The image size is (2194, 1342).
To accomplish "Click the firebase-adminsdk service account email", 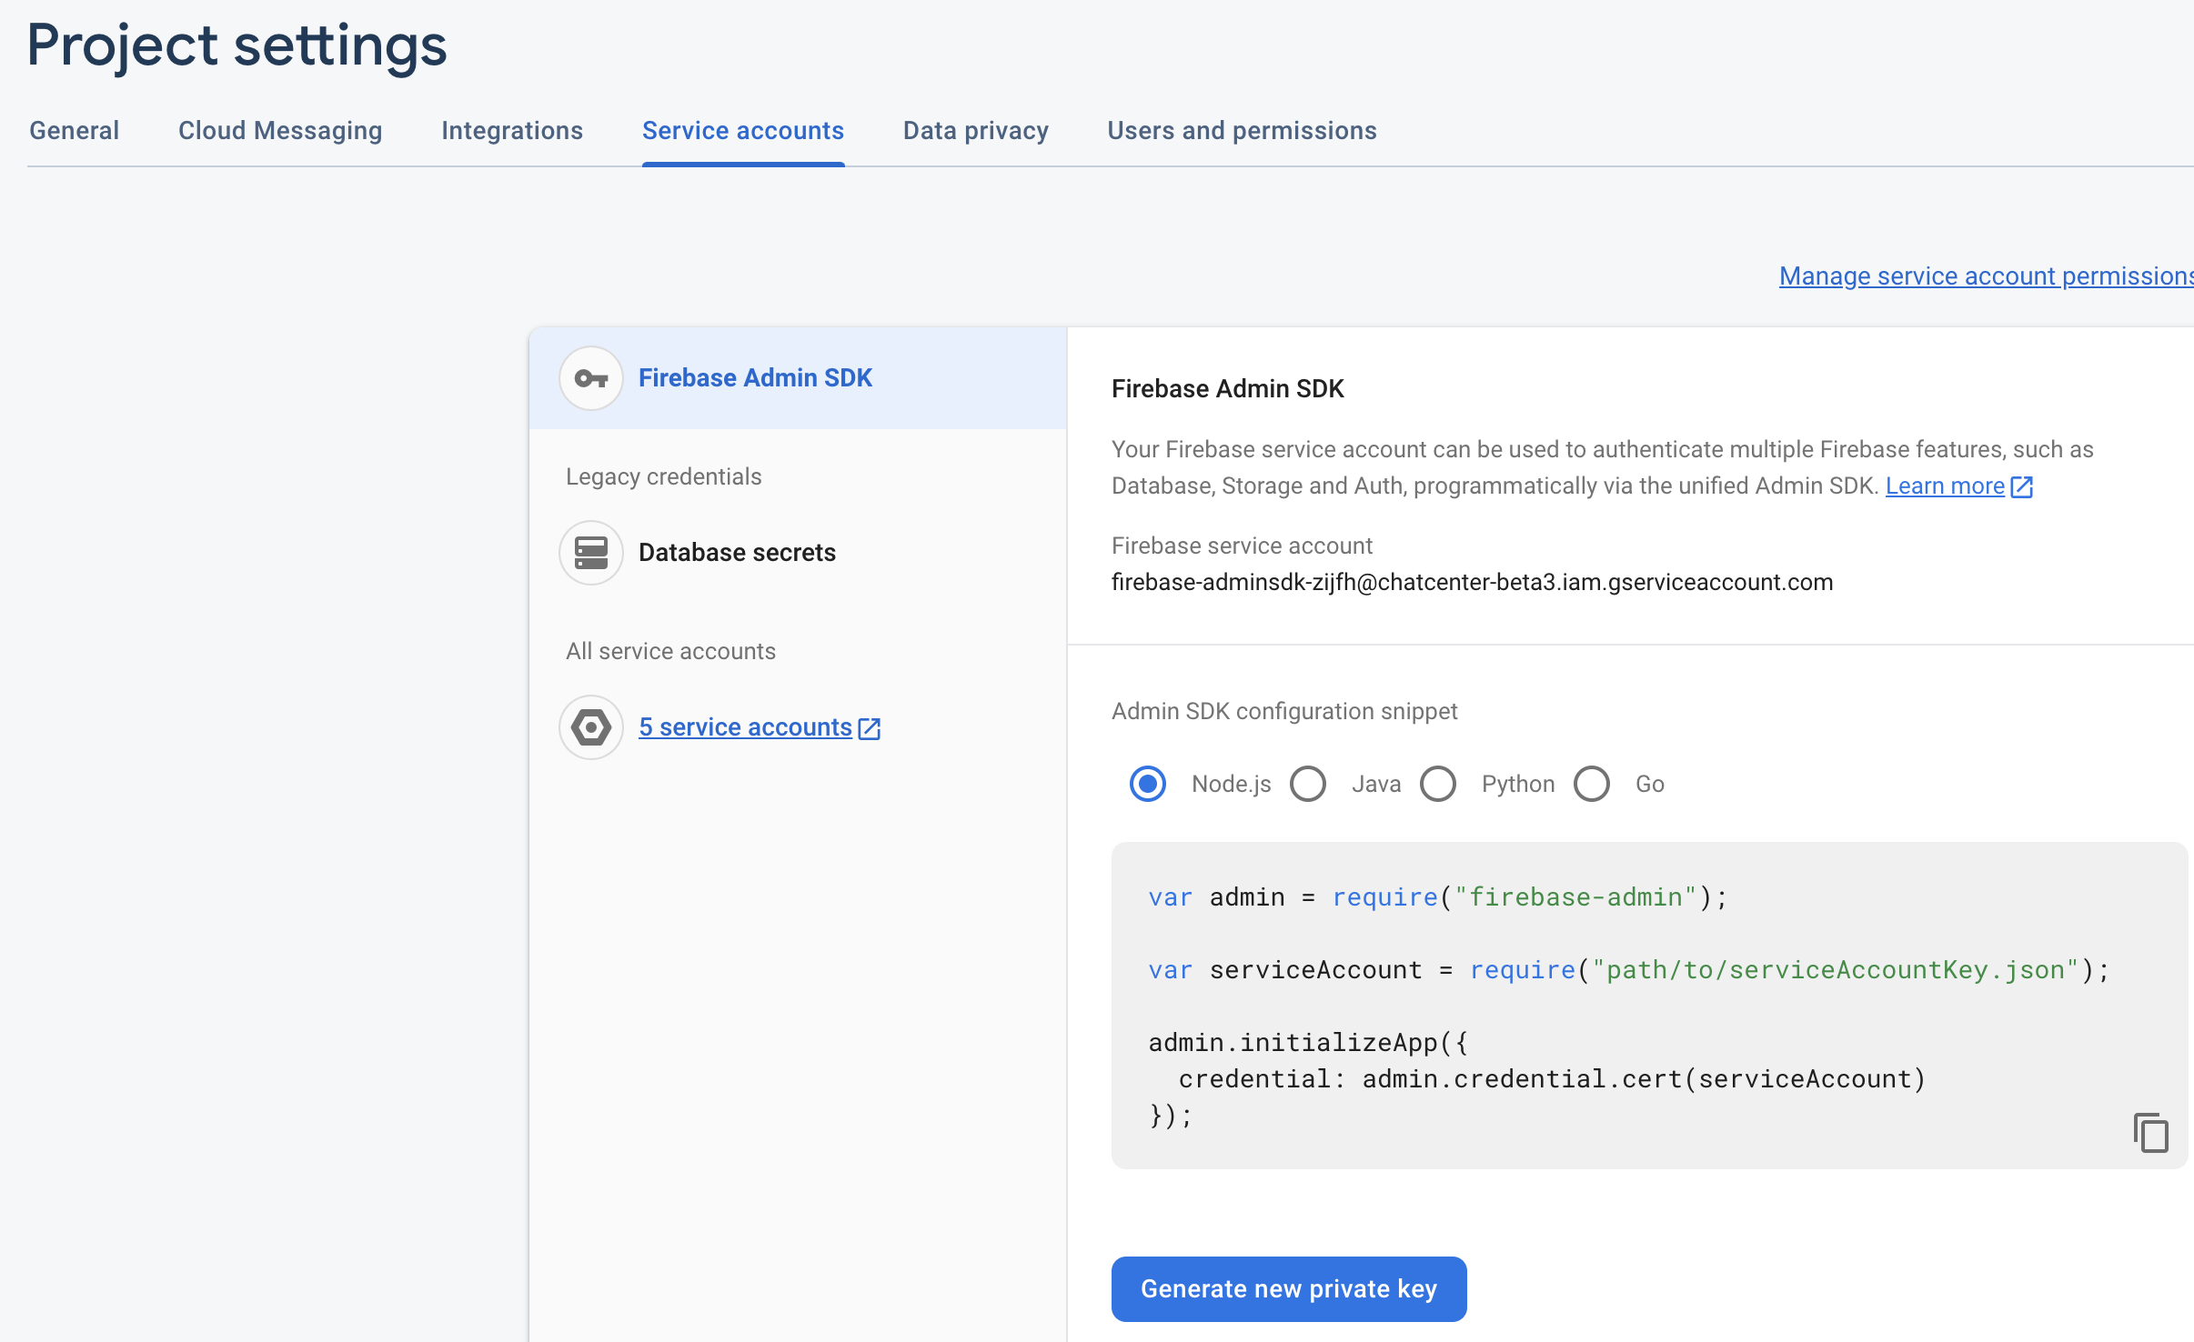I will point(1472,582).
